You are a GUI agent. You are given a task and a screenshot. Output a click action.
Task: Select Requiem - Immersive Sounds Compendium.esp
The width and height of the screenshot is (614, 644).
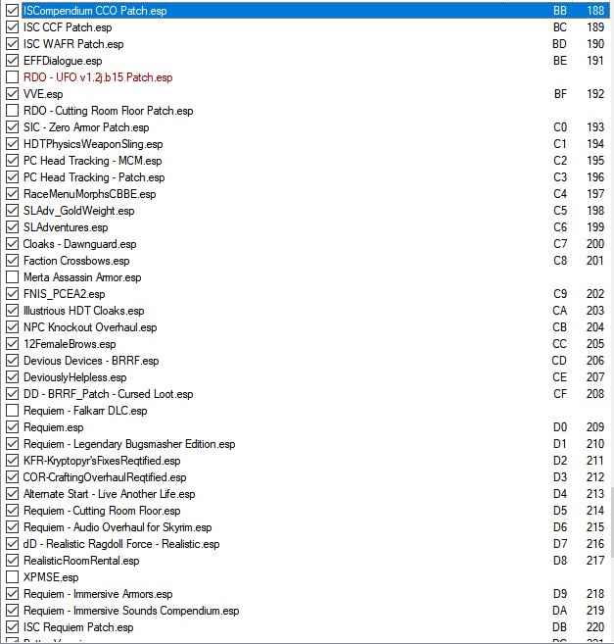(x=131, y=611)
